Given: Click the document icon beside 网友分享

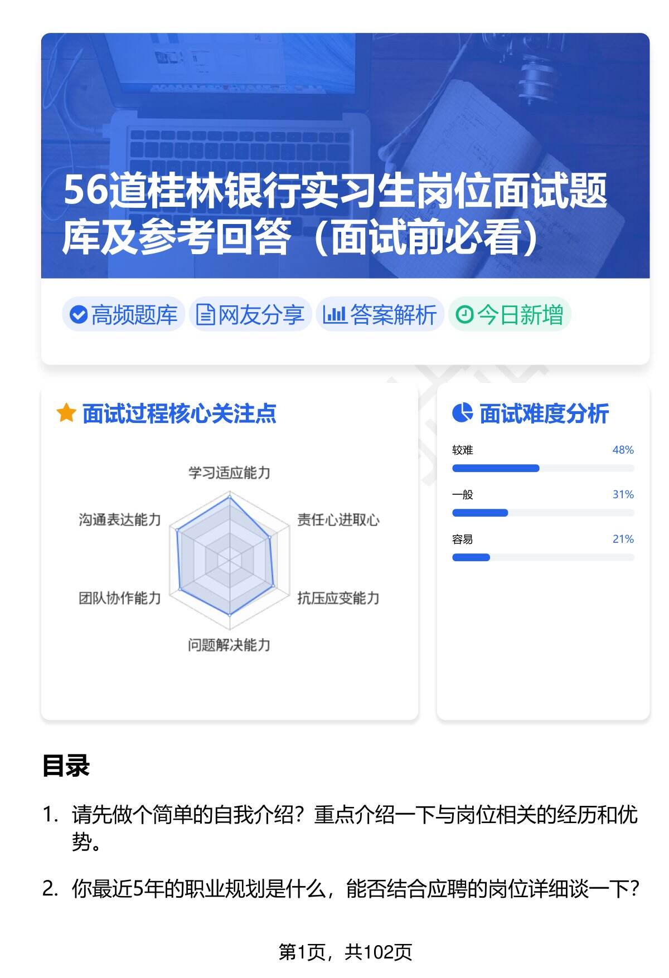Looking at the screenshot, I should click(x=205, y=315).
